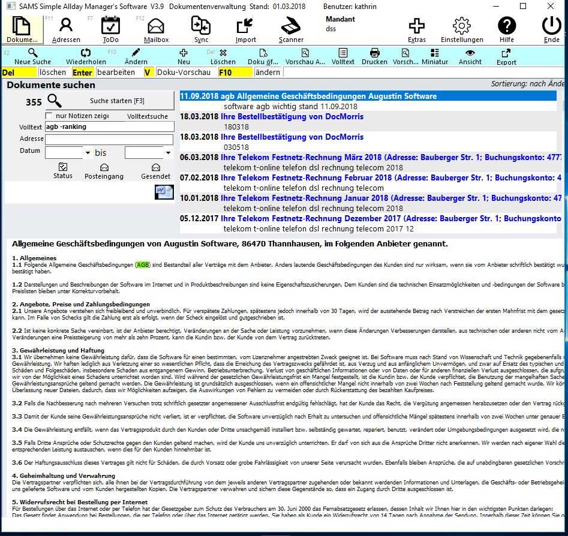Viewport: 568px width, 536px height.
Task: Toggle the Ansicht eye icon
Action: (x=470, y=56)
